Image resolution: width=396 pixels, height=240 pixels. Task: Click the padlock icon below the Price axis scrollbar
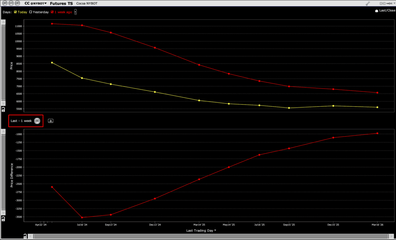click(x=3, y=109)
